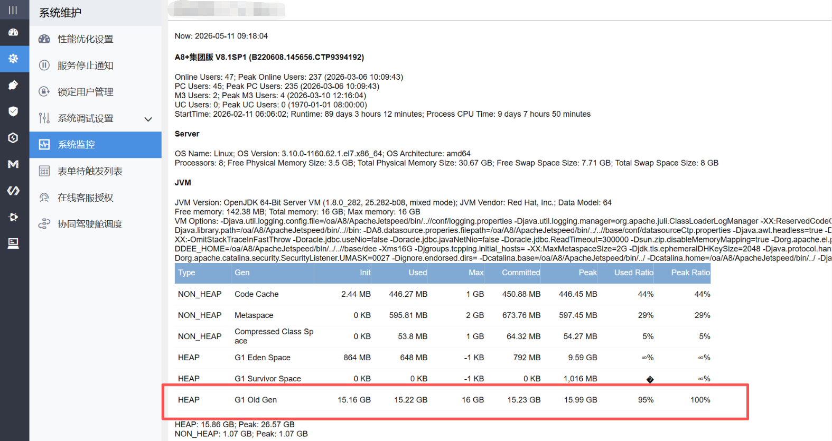Open the code slash icon in dark sidebar
Viewport: 832px width, 441px height.
(x=13, y=191)
